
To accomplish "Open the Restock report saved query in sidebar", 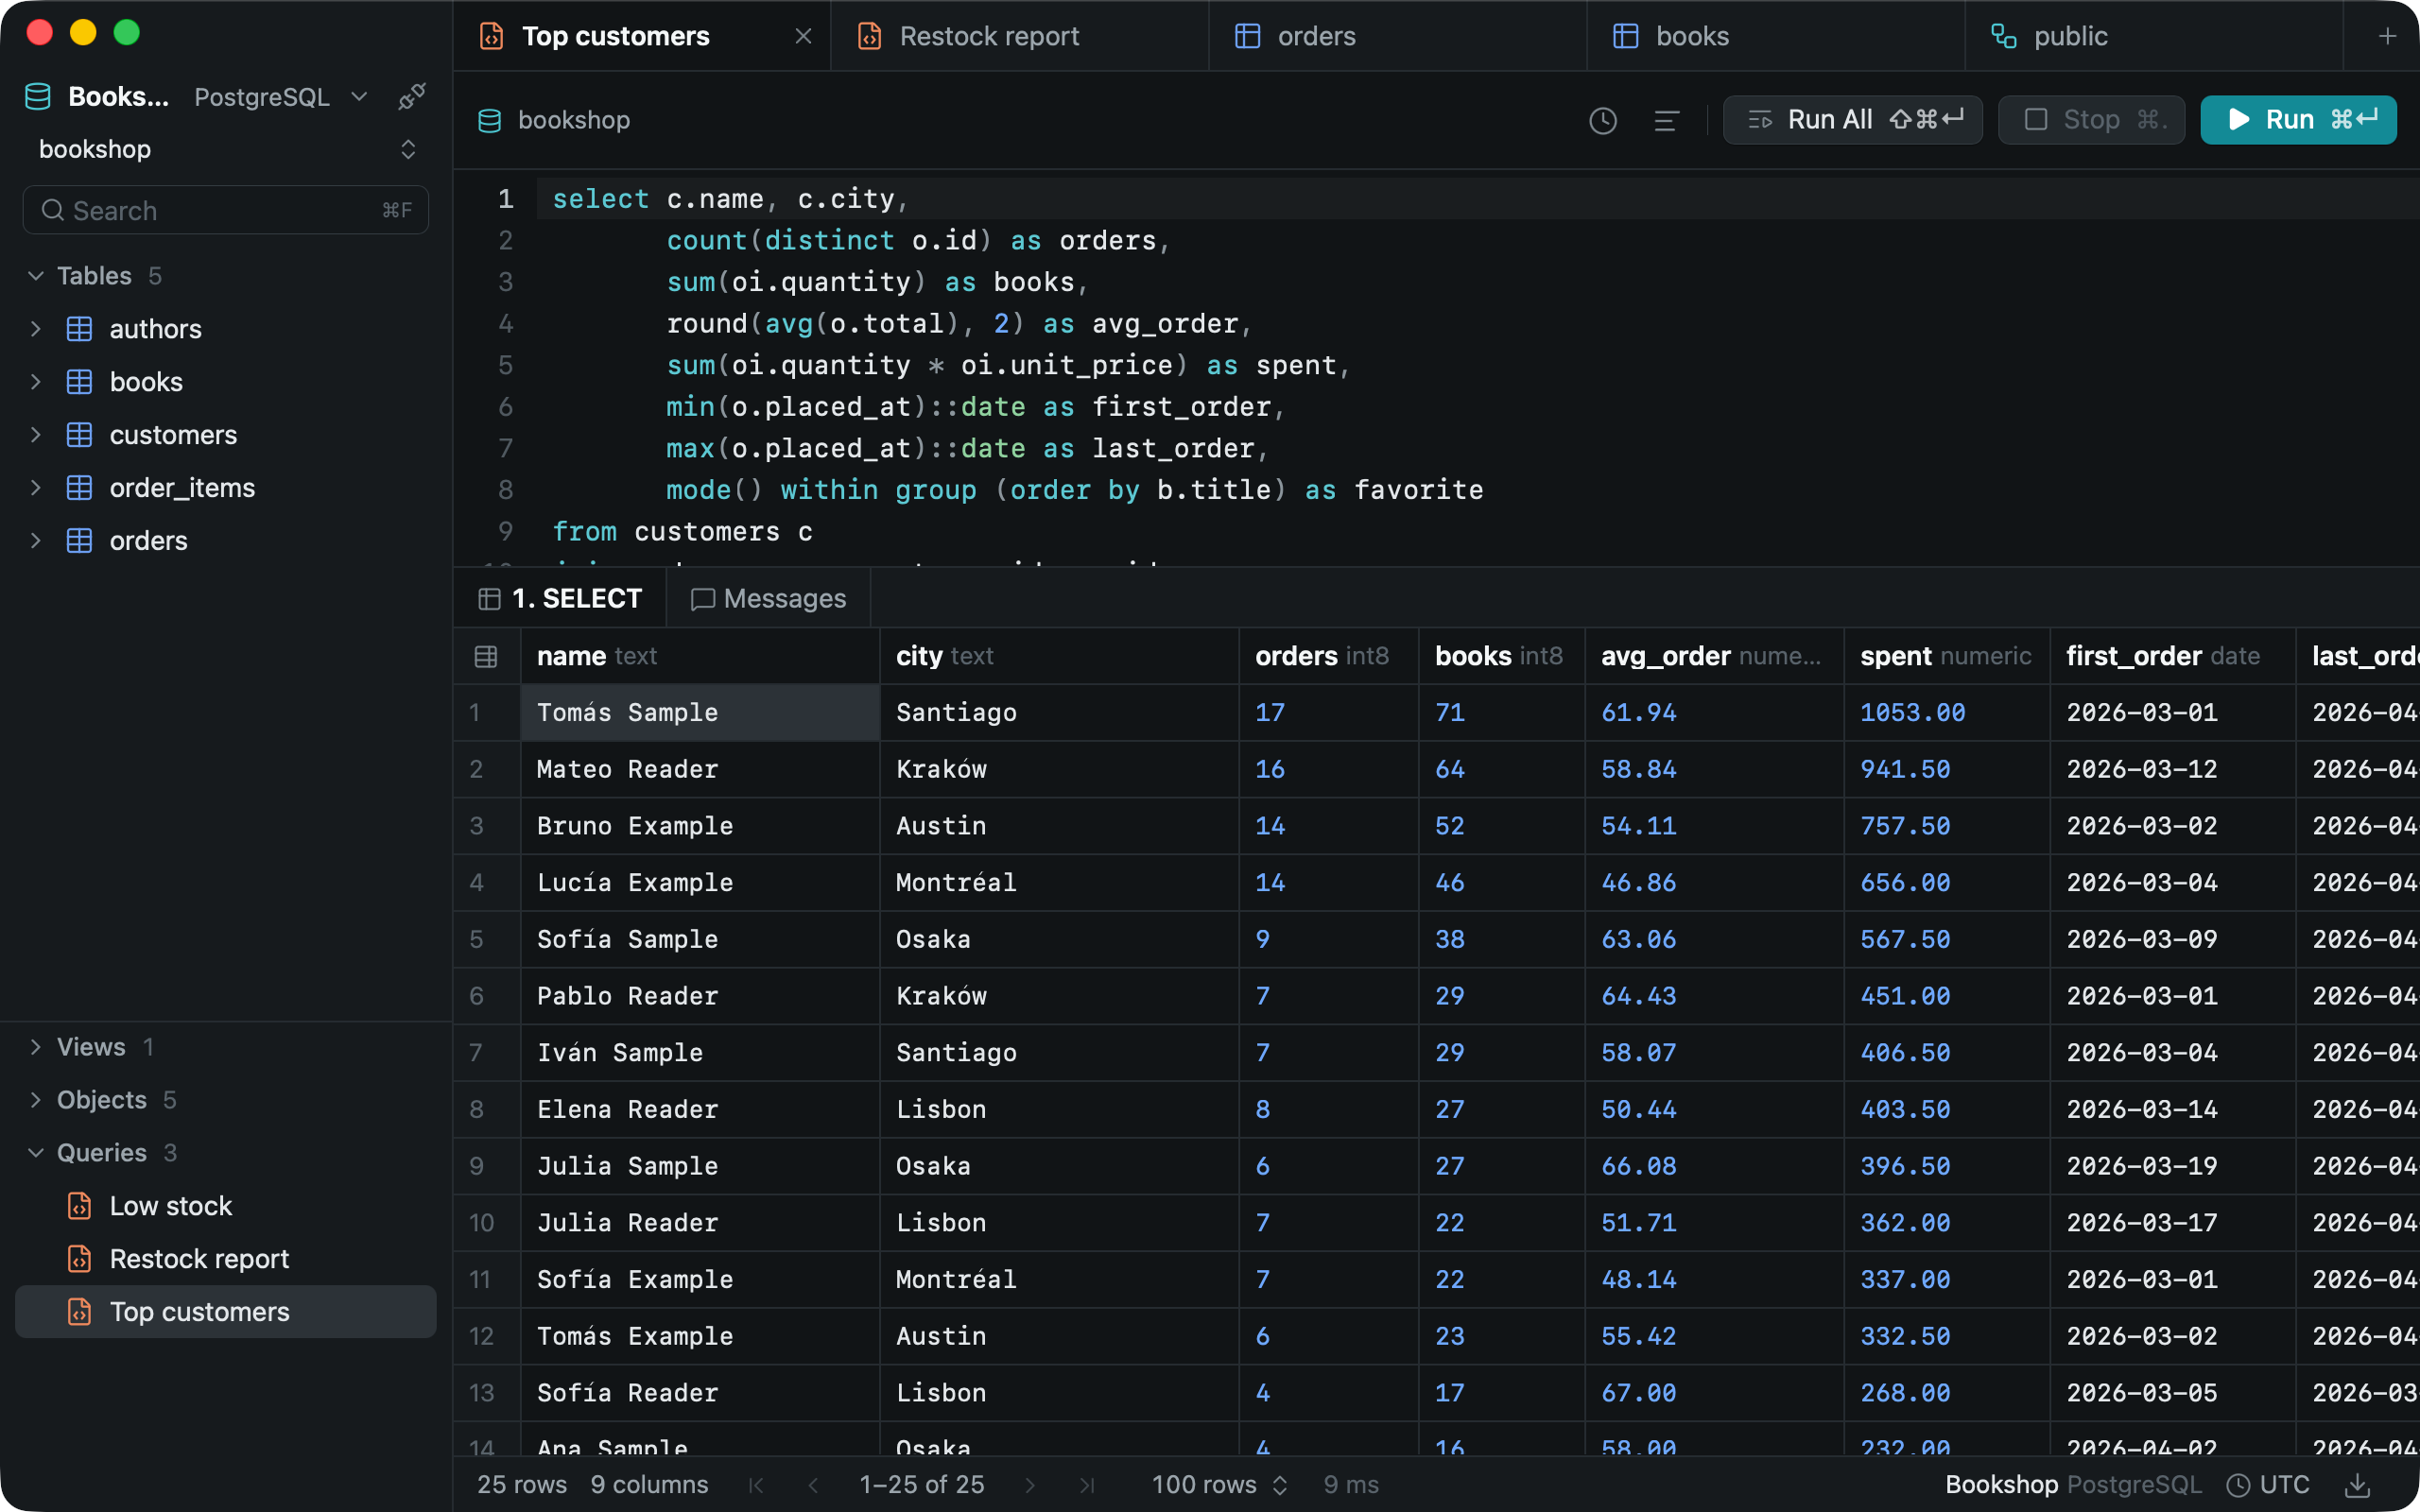I will pos(226,1259).
